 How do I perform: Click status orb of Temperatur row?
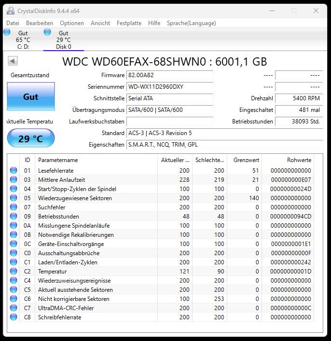point(14,271)
